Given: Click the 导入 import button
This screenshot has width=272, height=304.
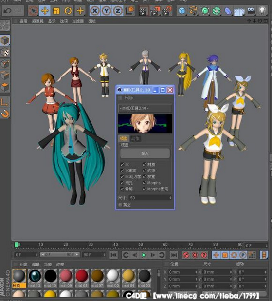Looking at the screenshot, I should (x=145, y=153).
